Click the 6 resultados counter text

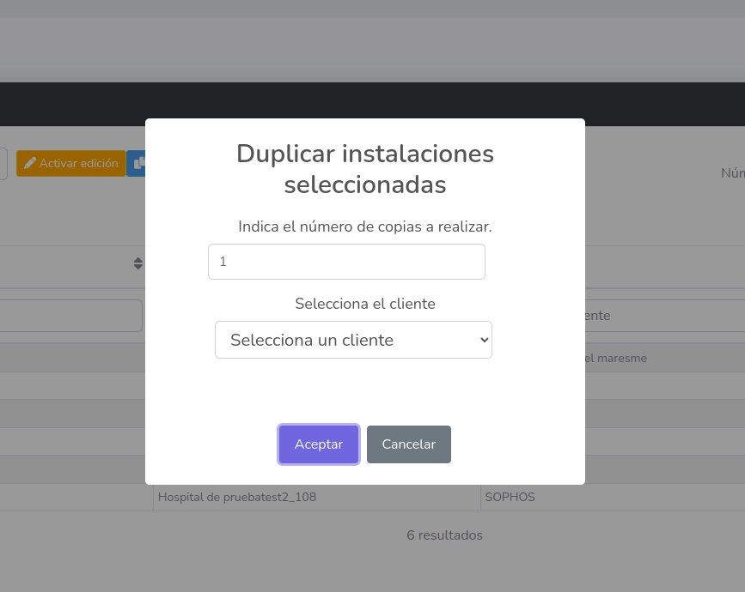[444, 535]
